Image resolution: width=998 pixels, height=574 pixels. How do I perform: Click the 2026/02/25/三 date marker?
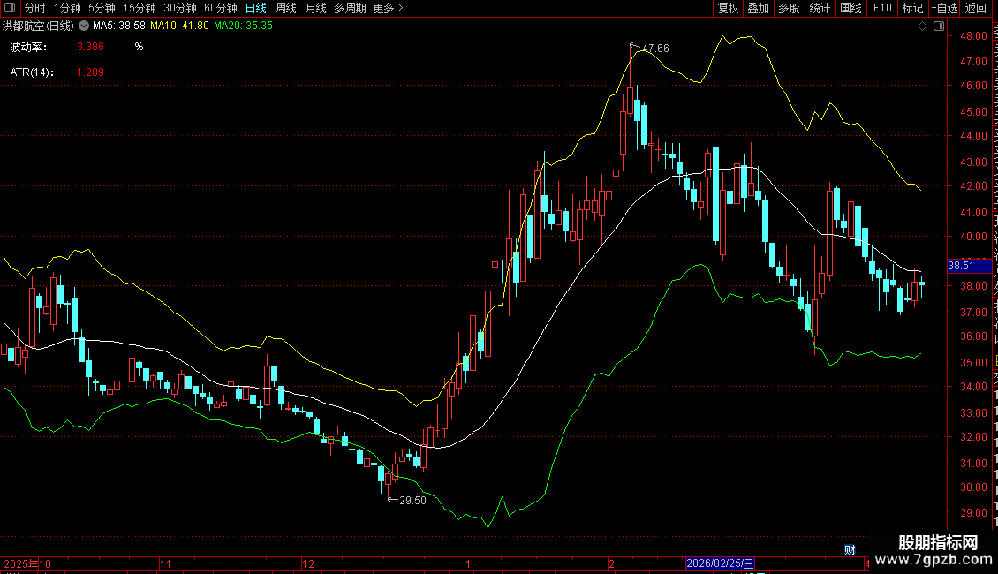720,563
